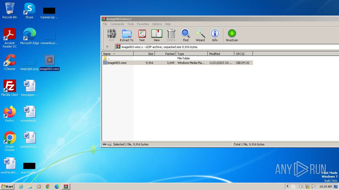Select the Google Chrome desktop icon
Viewport: 339px width, 190px height.
[x=10, y=141]
